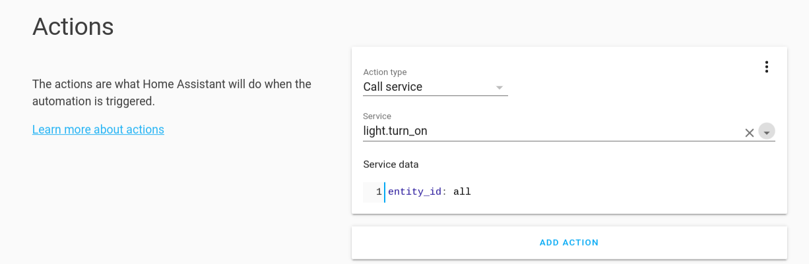Click the Service data label
809x264 pixels.
[x=391, y=164]
